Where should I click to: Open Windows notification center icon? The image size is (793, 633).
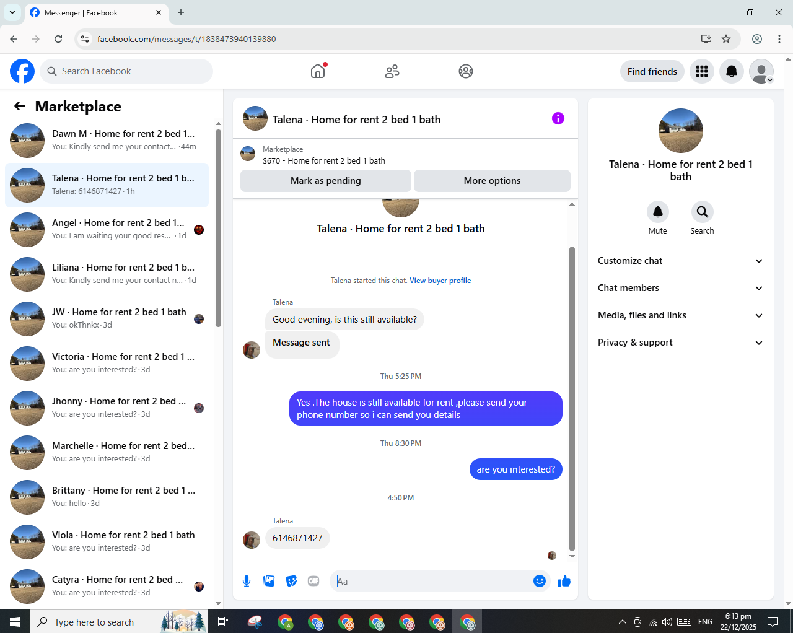773,621
